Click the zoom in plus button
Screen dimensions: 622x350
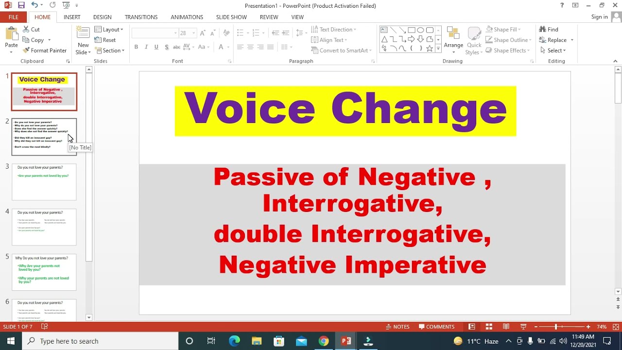pyautogui.click(x=588, y=327)
